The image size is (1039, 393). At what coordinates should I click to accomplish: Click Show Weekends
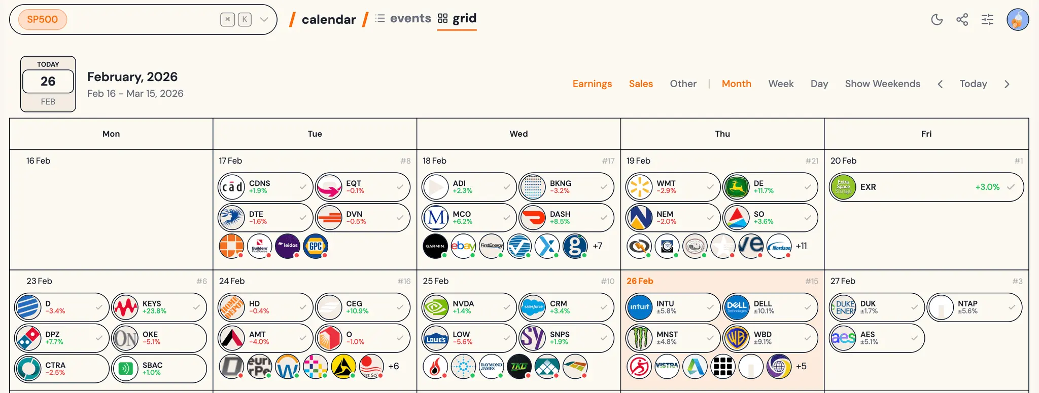[882, 84]
